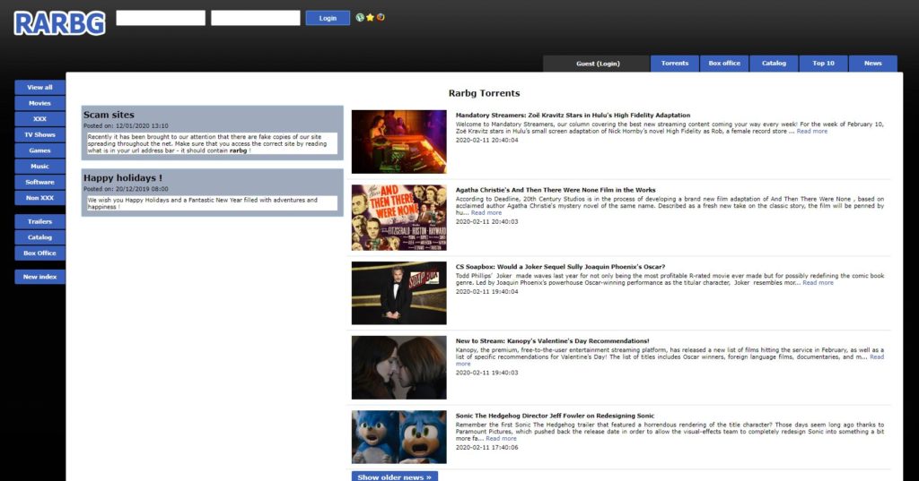
Task: Select Movies category in sidebar
Action: 39,103
